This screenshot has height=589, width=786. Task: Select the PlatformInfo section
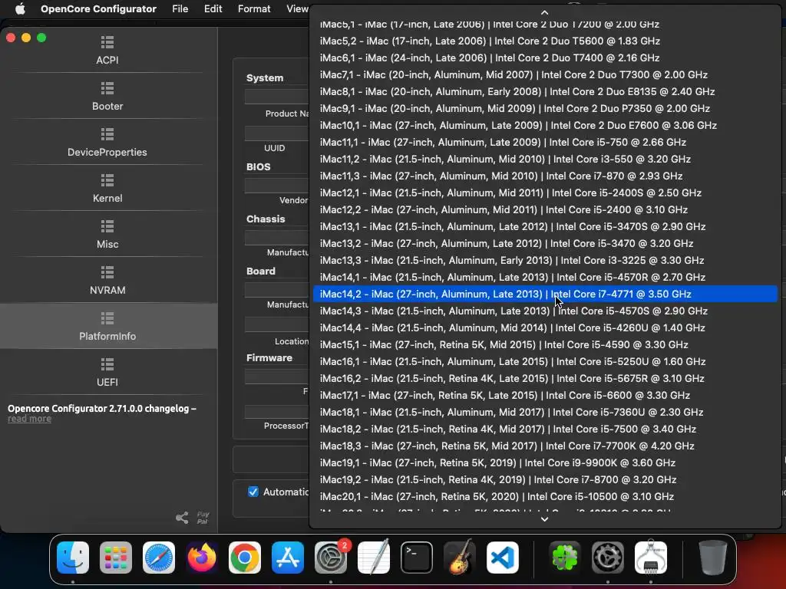click(x=107, y=326)
